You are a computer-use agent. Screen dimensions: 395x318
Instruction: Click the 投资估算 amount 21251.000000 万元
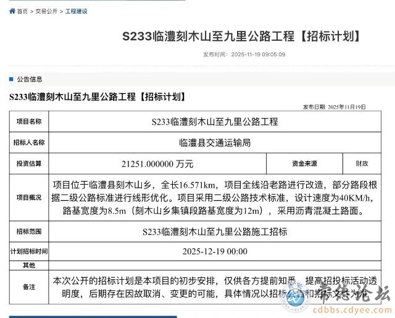(x=158, y=164)
